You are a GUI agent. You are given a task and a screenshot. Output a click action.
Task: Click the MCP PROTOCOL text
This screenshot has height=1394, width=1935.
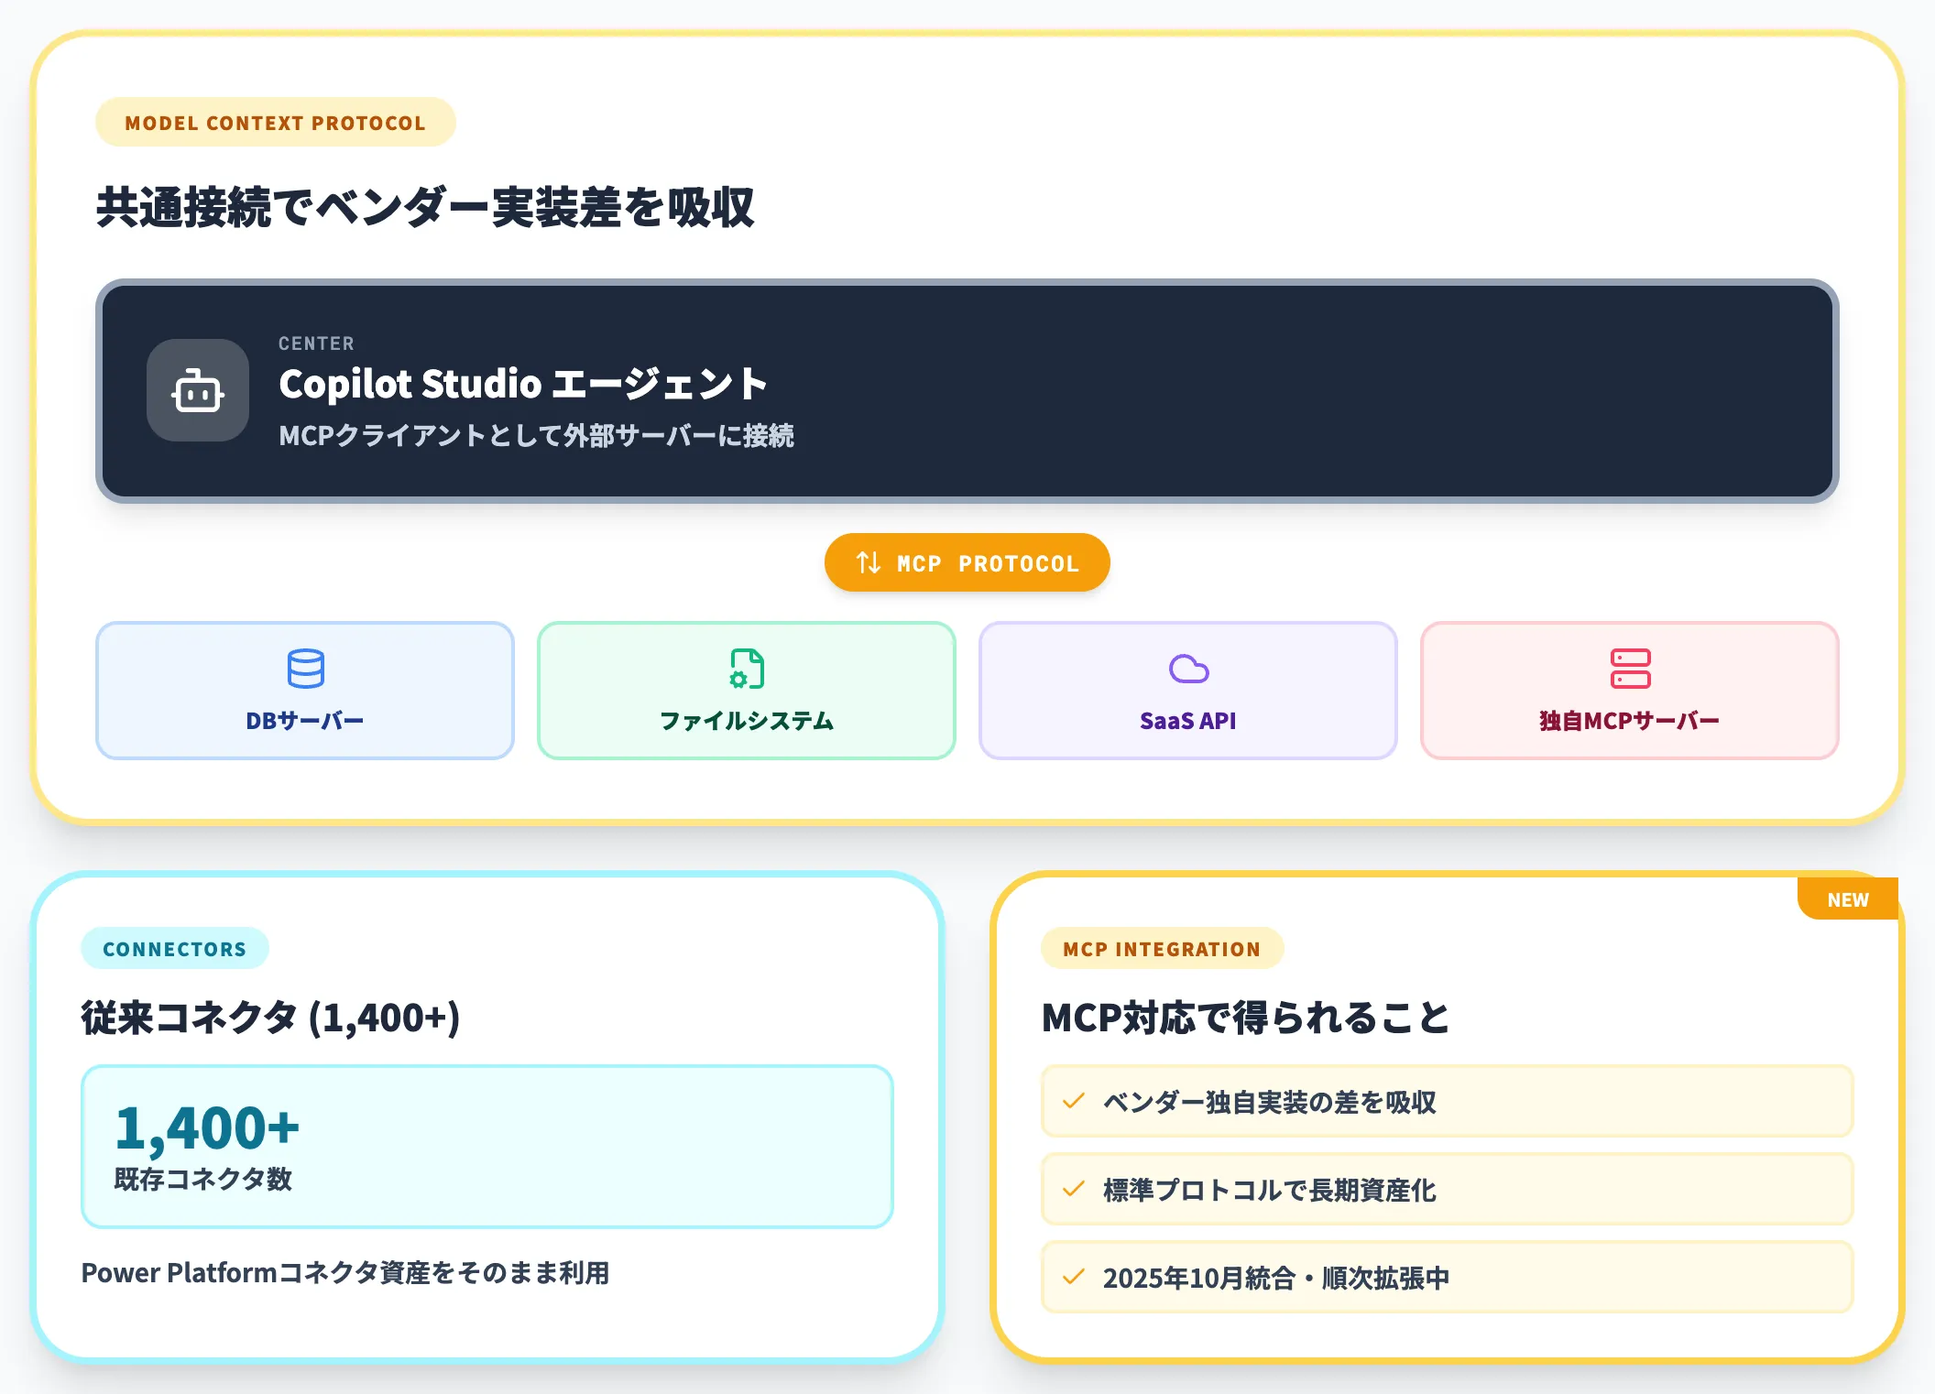point(988,563)
